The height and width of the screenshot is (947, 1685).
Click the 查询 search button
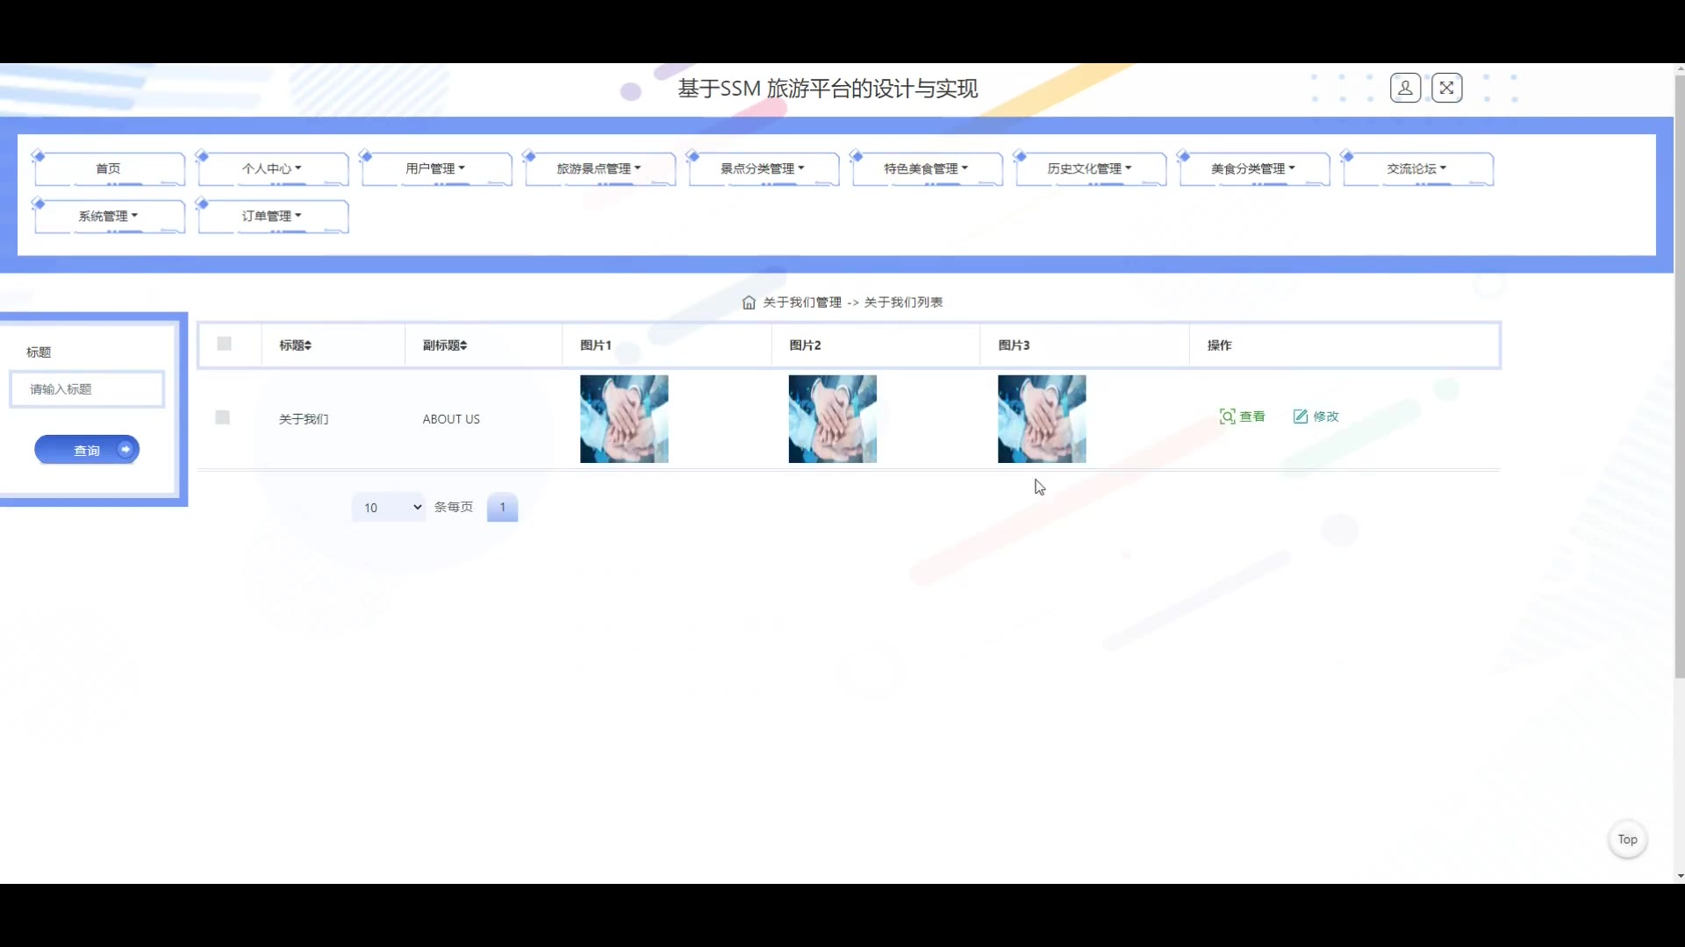[87, 450]
